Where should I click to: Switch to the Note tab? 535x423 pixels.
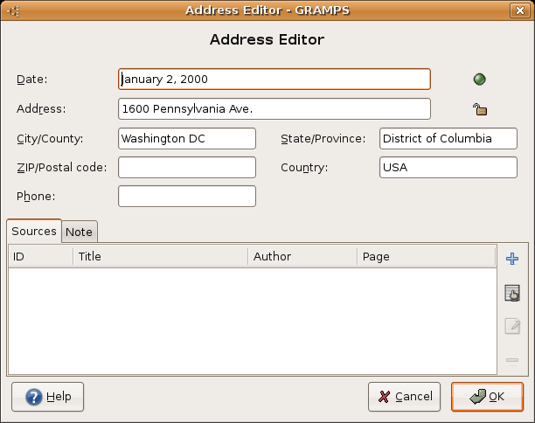pos(79,232)
